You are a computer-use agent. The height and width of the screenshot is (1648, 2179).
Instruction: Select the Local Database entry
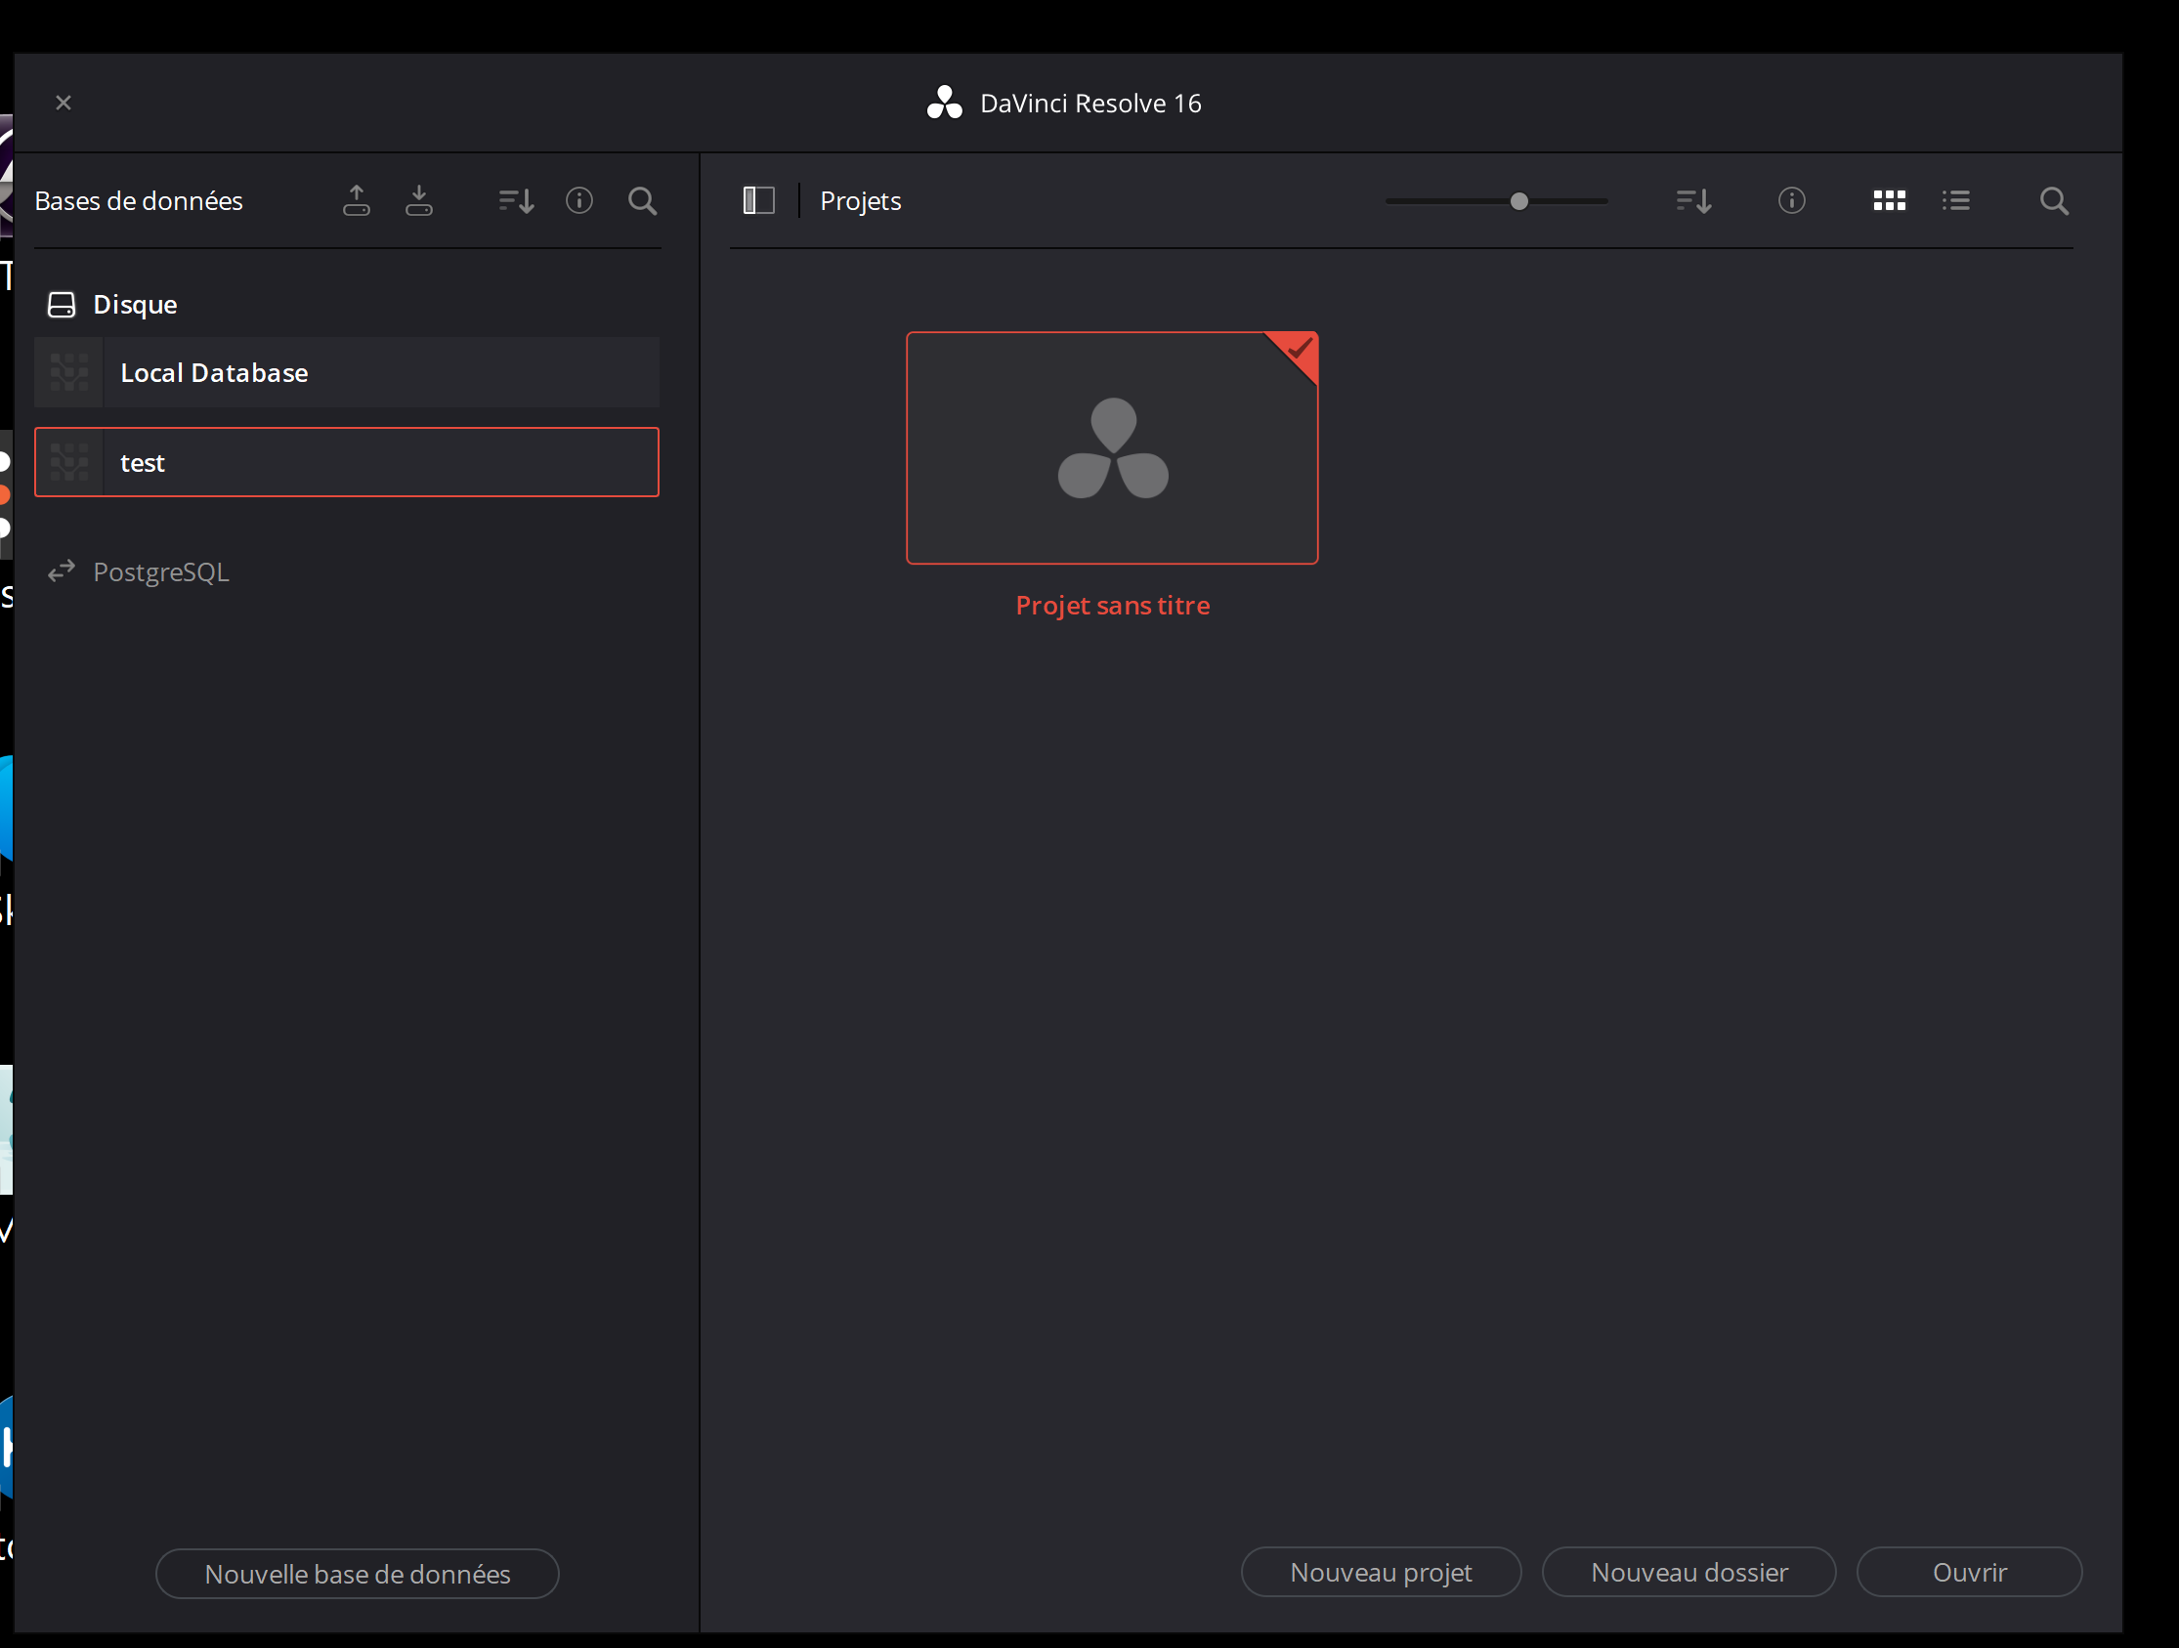point(347,372)
